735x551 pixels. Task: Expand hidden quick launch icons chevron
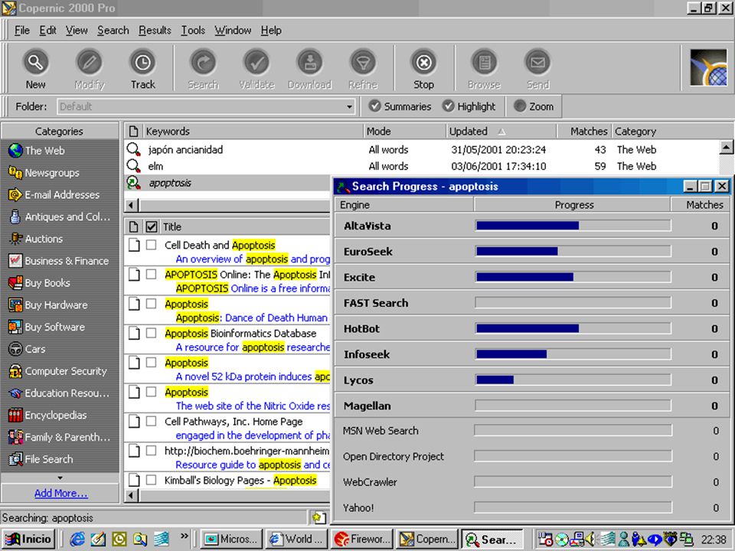tap(185, 536)
